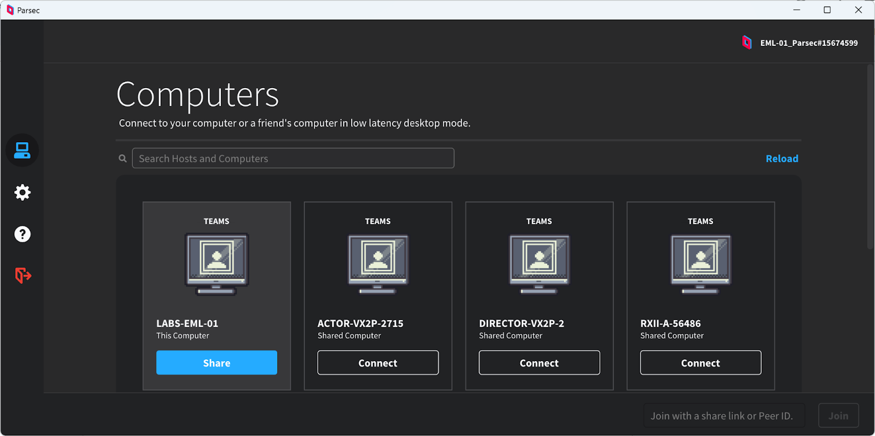Click the Parsec icon in the title bar
Screen dimensions: 875x436
coord(10,10)
